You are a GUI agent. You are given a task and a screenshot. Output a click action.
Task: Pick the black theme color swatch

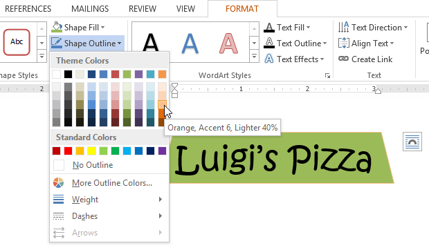pyautogui.click(x=68, y=74)
